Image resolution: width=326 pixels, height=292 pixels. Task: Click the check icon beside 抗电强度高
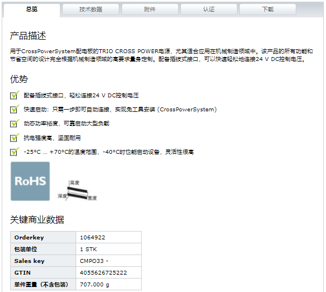pos(15,138)
